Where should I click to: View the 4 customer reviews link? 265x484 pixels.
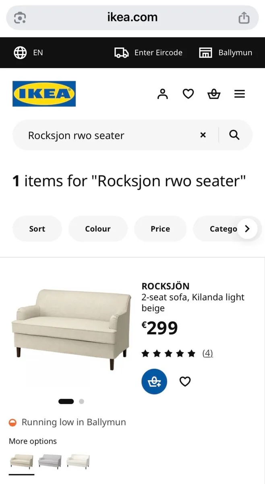[x=207, y=353]
